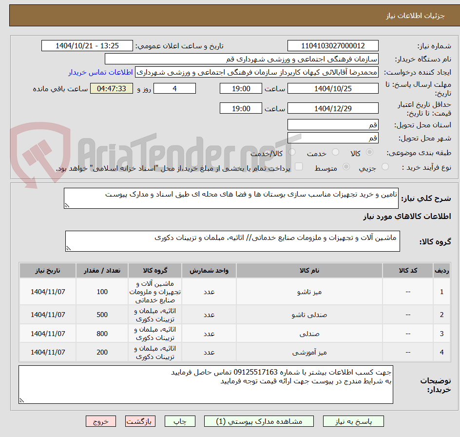460x437 pixels.
Task: Click the اطلاعات کالاهای مورد نیاز heading
Action: (x=407, y=217)
